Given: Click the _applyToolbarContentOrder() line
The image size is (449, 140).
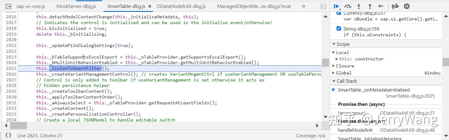Looking at the screenshot, I should coord(79,97).
